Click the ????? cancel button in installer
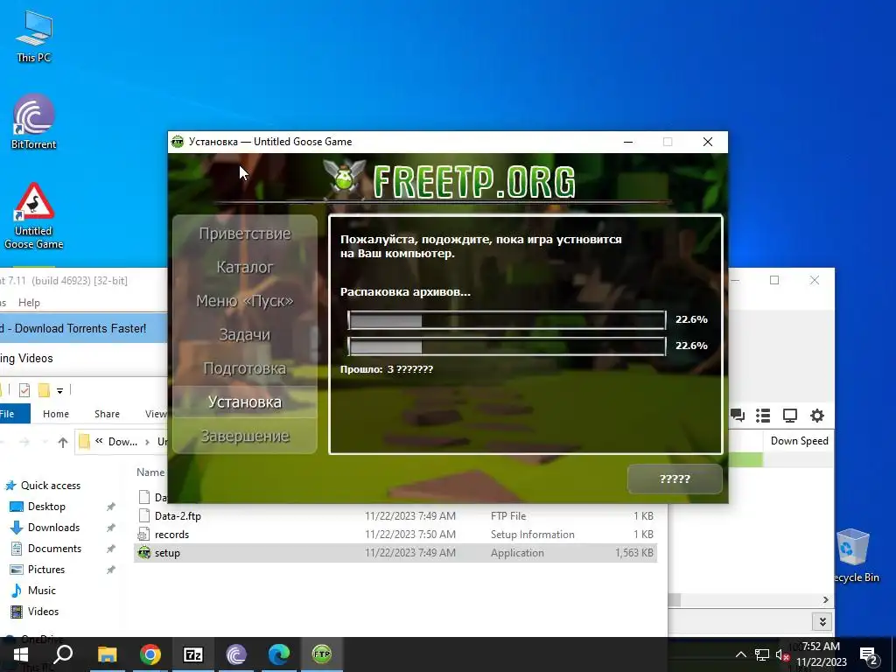Image resolution: width=896 pixels, height=672 pixels. 675,479
